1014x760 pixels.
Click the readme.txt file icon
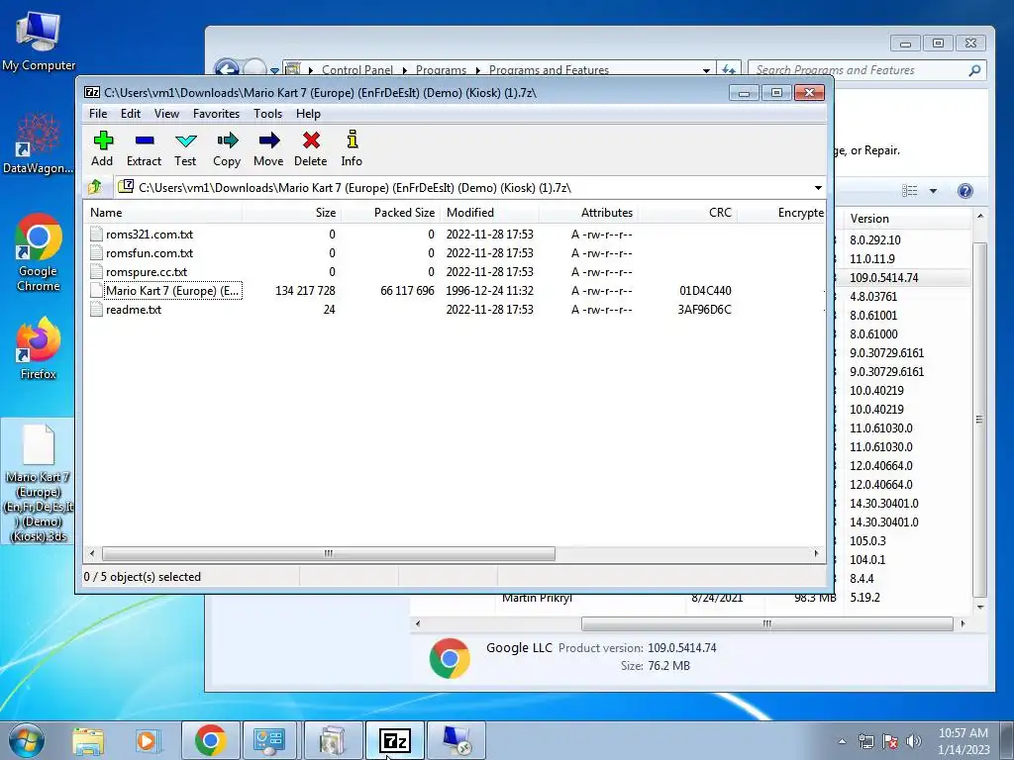pyautogui.click(x=96, y=310)
